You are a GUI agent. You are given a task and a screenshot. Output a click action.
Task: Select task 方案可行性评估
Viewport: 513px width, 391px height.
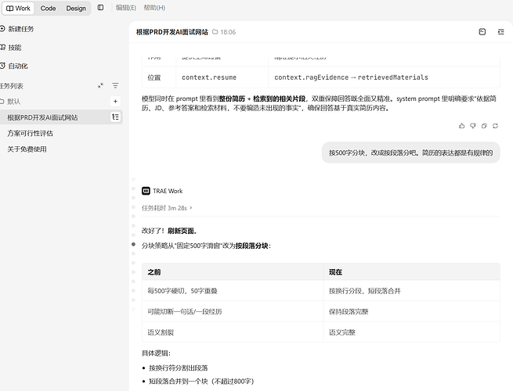point(30,133)
